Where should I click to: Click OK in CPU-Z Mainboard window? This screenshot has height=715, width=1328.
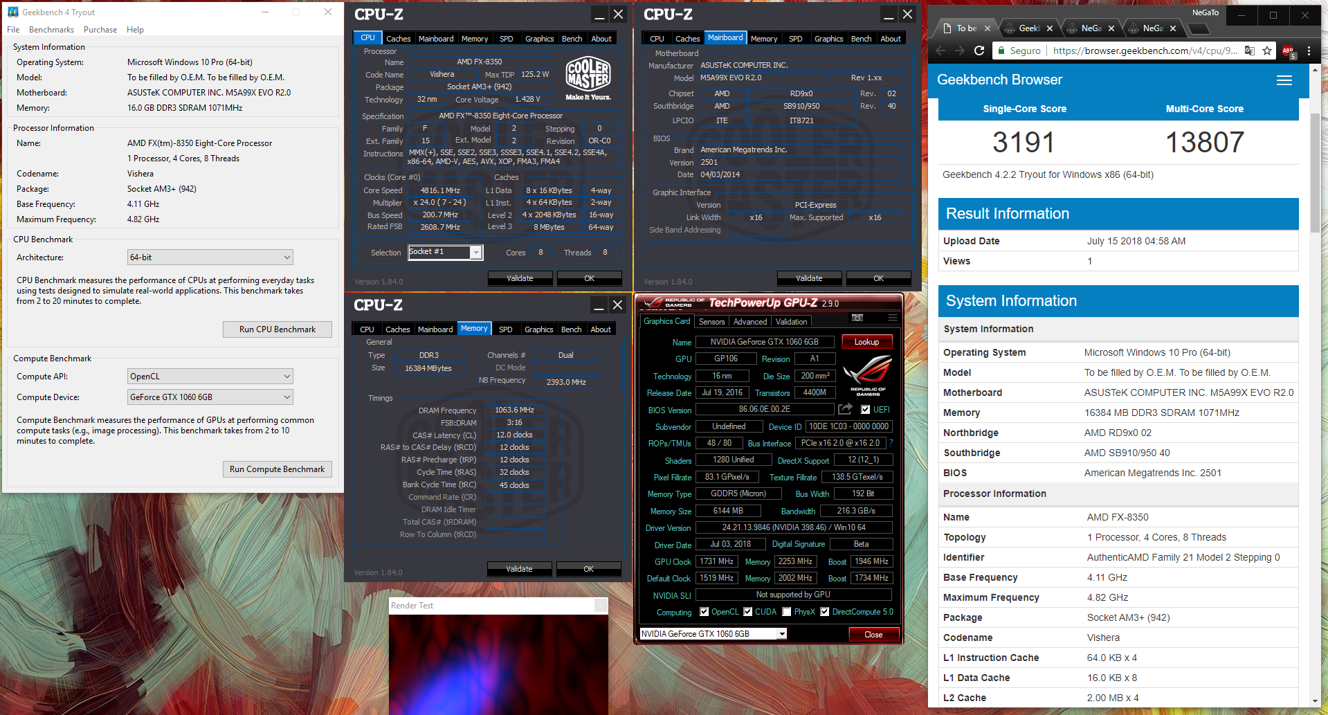click(878, 278)
